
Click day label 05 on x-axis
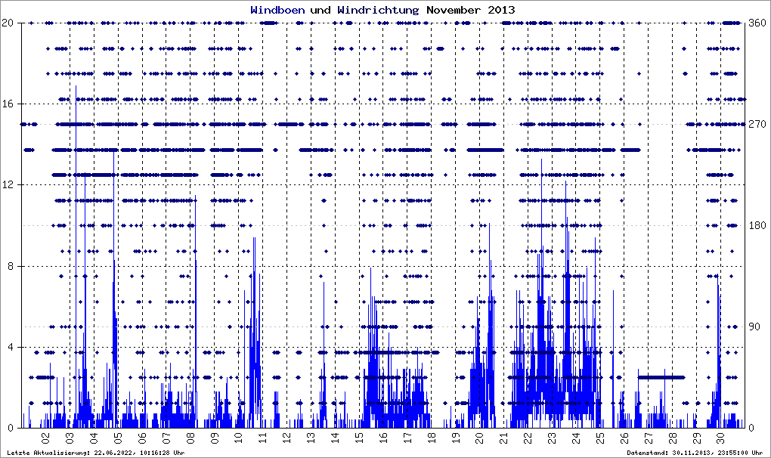coord(118,438)
